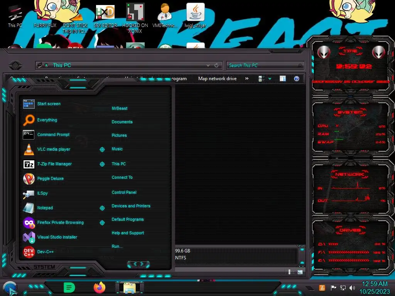Open This PC from start menu list
The width and height of the screenshot is (395, 296).
click(x=119, y=164)
